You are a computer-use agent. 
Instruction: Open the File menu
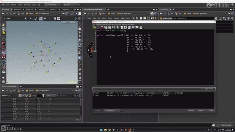(3, 5)
